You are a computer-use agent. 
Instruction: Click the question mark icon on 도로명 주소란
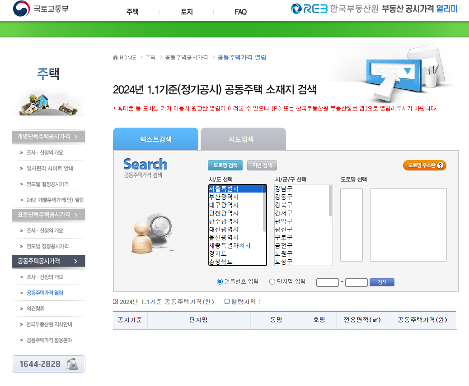441,165
